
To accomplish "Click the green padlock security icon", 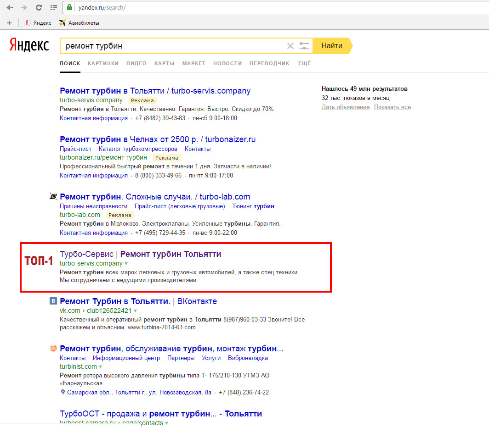I will (x=69, y=7).
